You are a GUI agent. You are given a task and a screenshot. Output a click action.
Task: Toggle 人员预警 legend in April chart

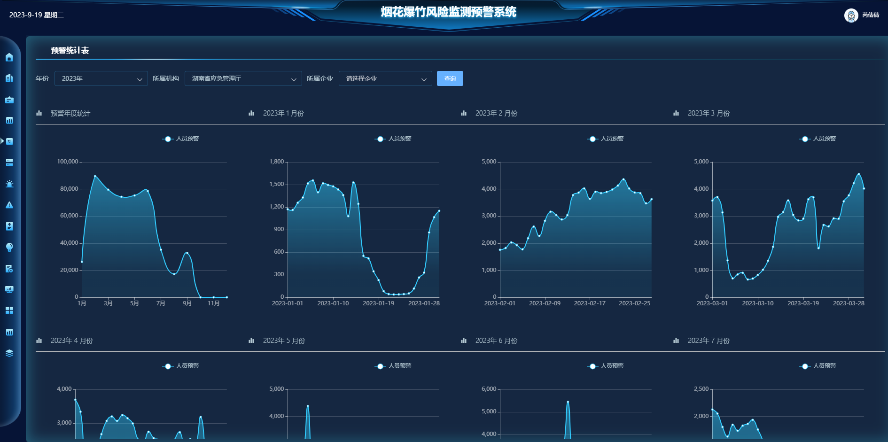(181, 366)
